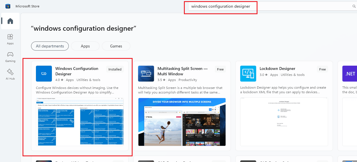357x162 pixels.
Task: Click Multitasking Split Screen app icon
Action: point(146,74)
